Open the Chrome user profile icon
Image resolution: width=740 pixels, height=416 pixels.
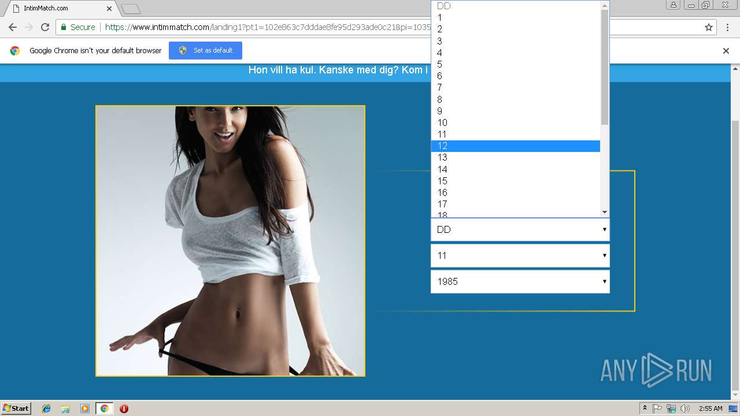click(x=674, y=5)
